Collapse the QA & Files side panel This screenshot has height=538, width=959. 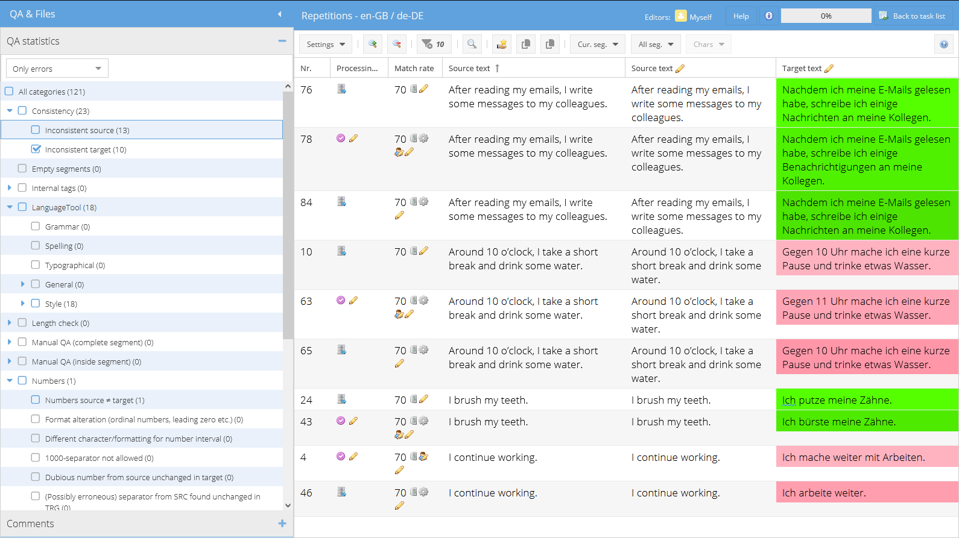click(279, 14)
